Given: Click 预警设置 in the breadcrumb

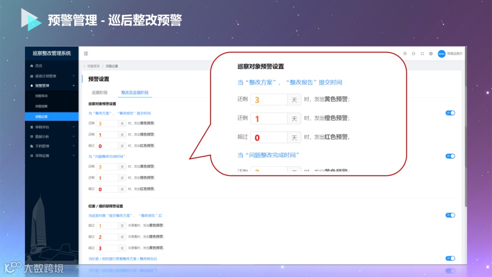Looking at the screenshot, I should 112,66.
